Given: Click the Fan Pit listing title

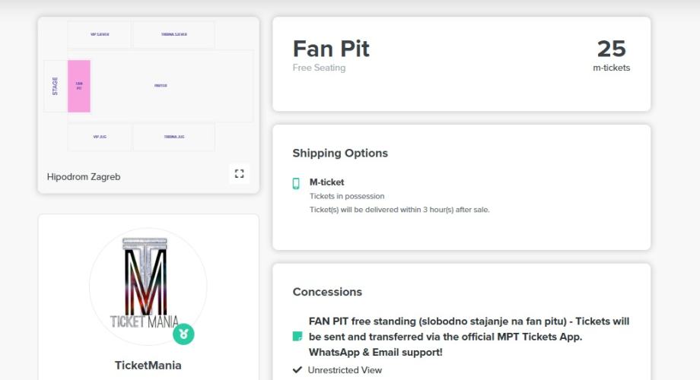Looking at the screenshot, I should click(x=331, y=49).
